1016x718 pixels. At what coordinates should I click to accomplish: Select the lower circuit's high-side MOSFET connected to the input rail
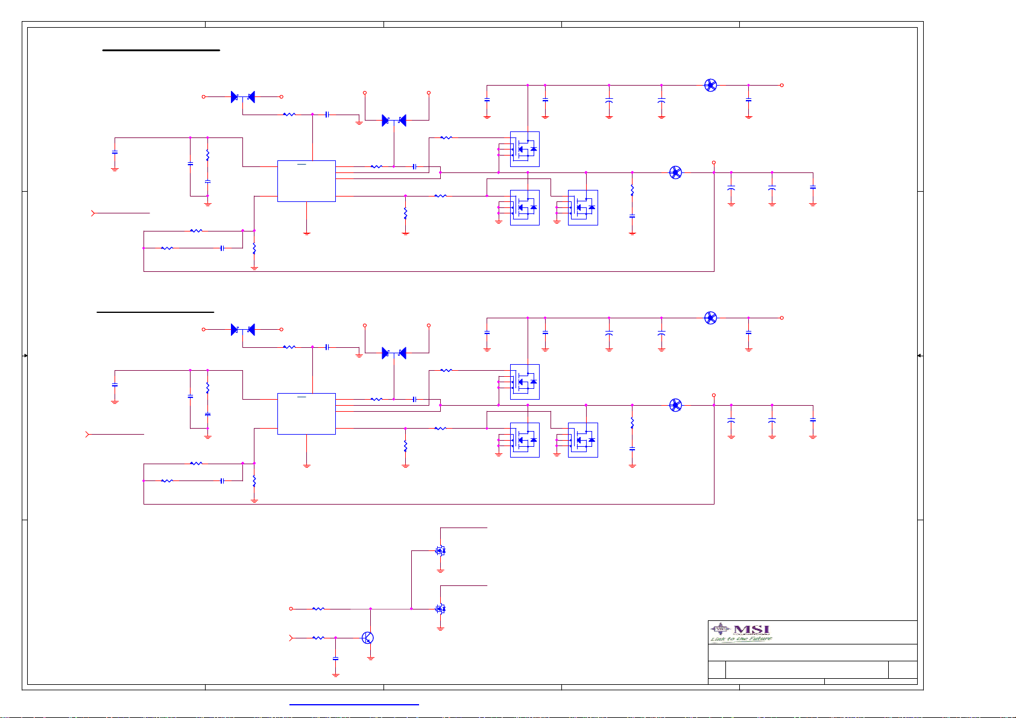point(525,382)
